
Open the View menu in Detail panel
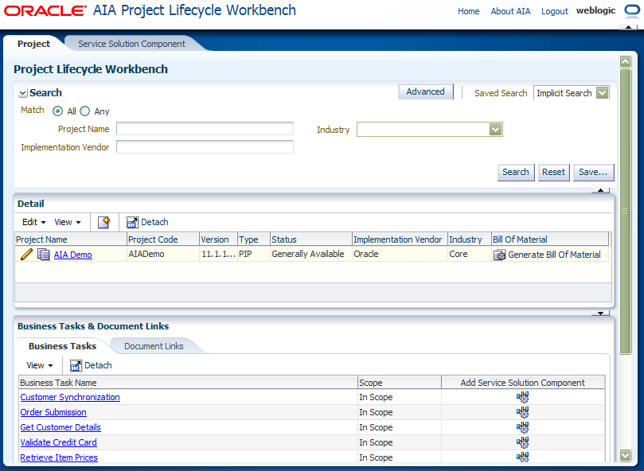[68, 222]
